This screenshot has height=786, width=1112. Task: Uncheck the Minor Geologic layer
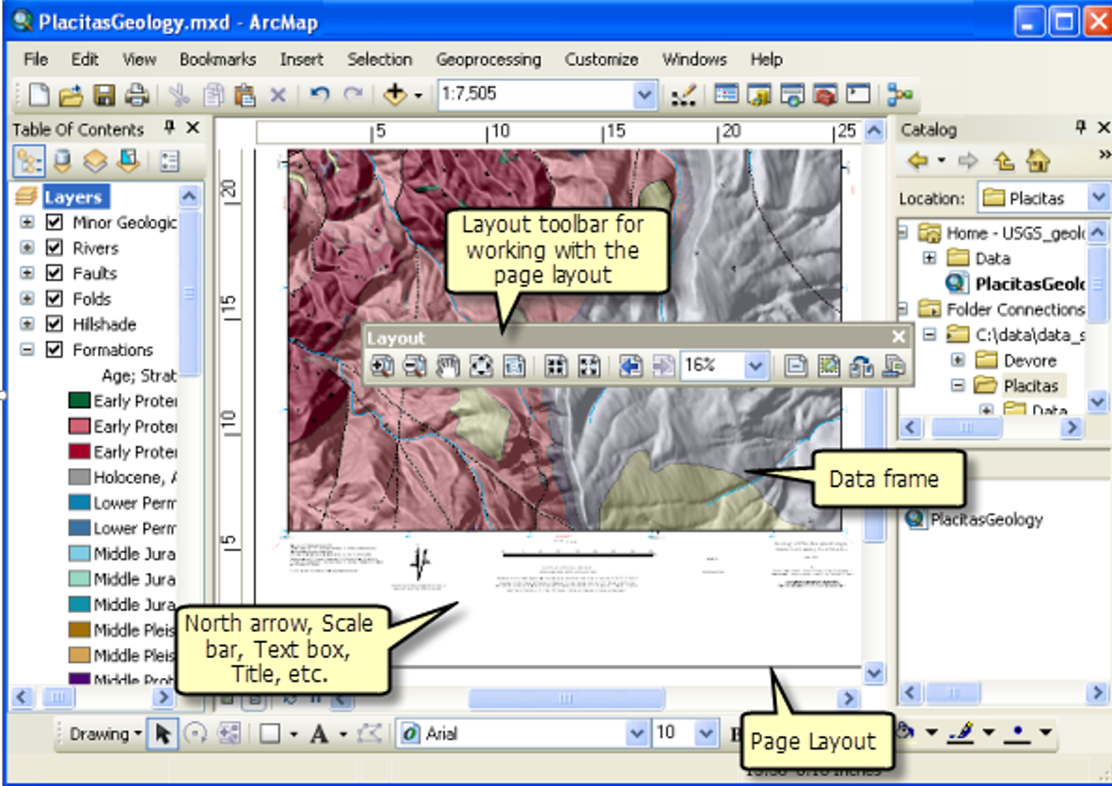click(x=54, y=223)
